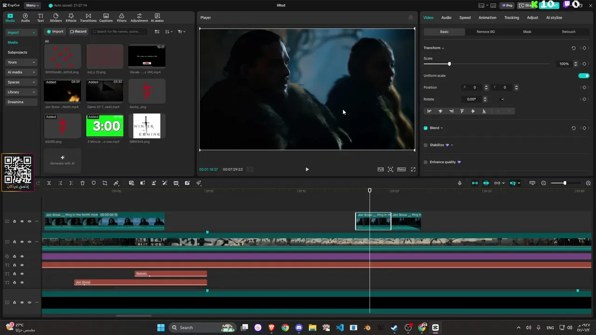Select the 3:00 green timer thumbnail

tap(105, 126)
